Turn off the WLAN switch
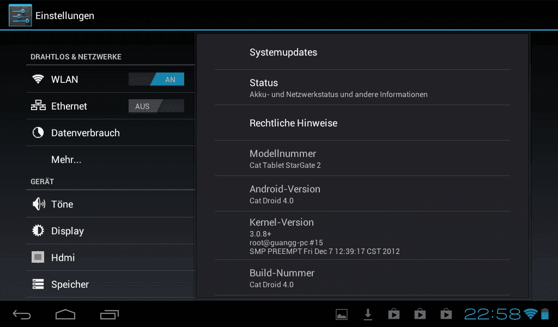The height and width of the screenshot is (327, 558). [156, 79]
